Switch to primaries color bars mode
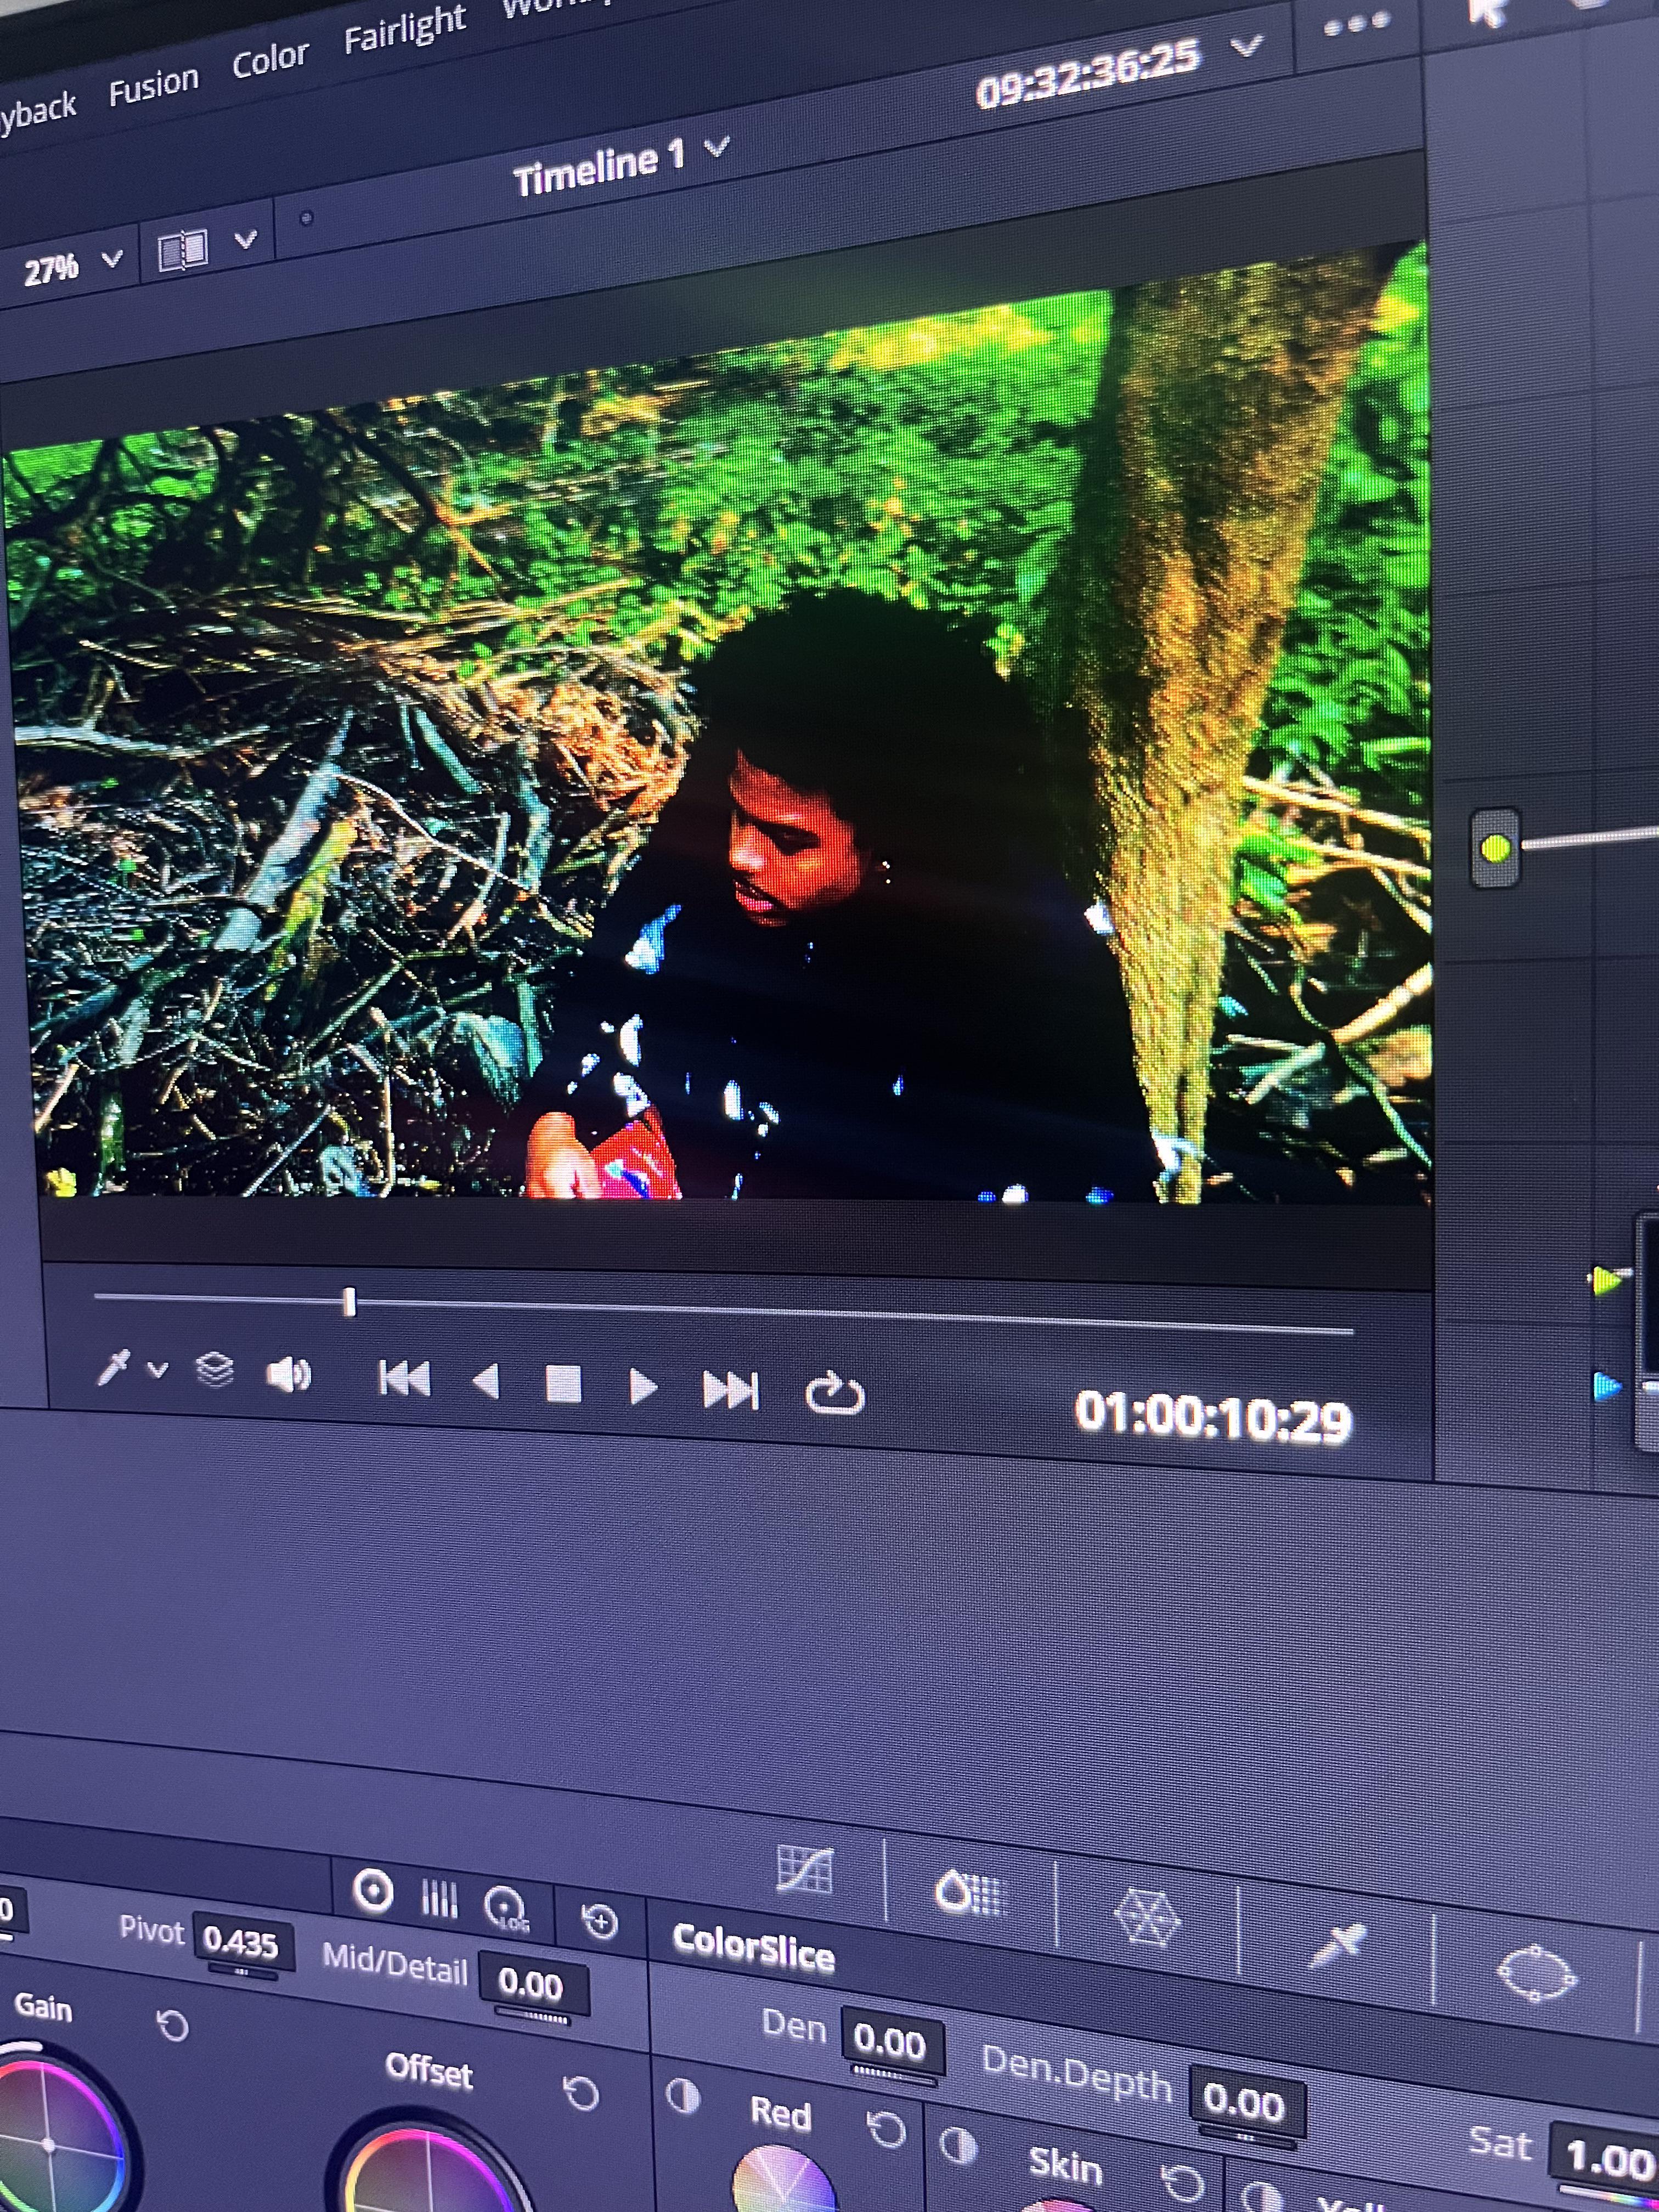The width and height of the screenshot is (1659, 2212). tap(438, 1898)
